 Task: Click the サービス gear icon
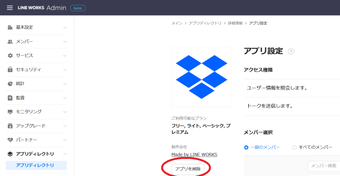click(x=10, y=56)
